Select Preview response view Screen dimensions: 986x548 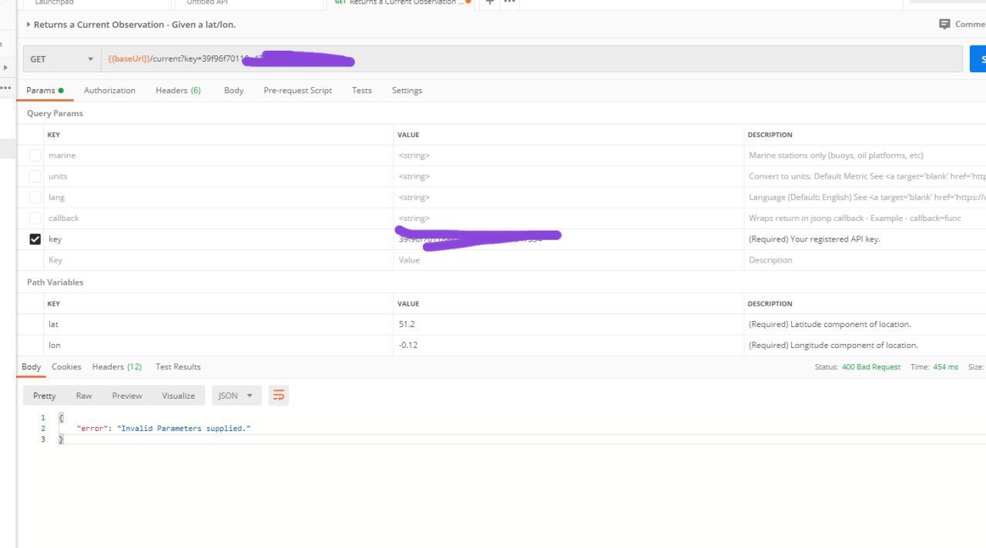127,396
